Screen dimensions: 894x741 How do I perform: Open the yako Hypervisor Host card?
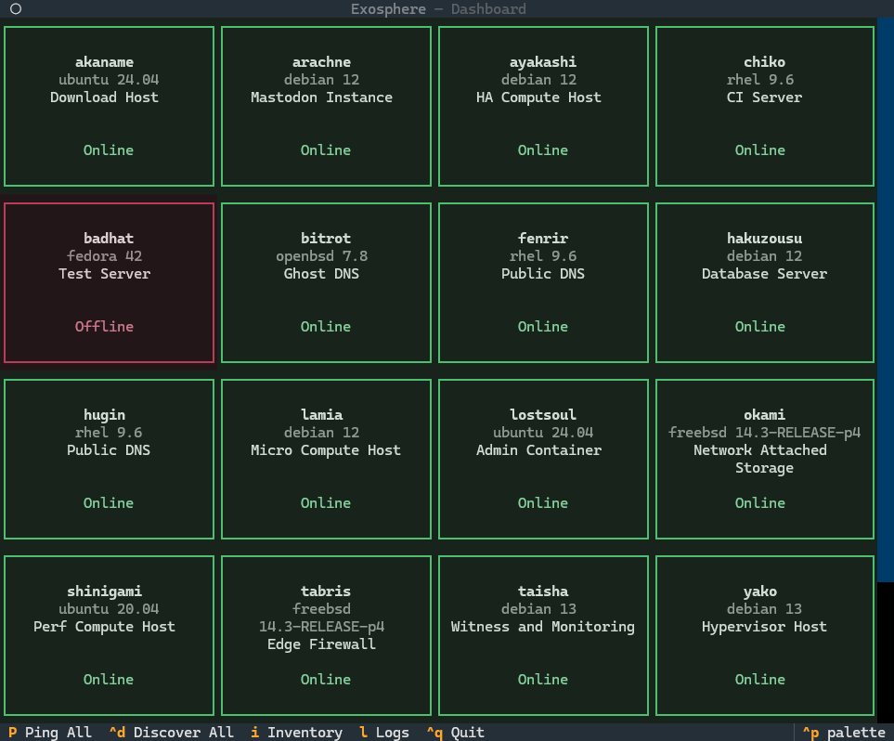(759, 635)
